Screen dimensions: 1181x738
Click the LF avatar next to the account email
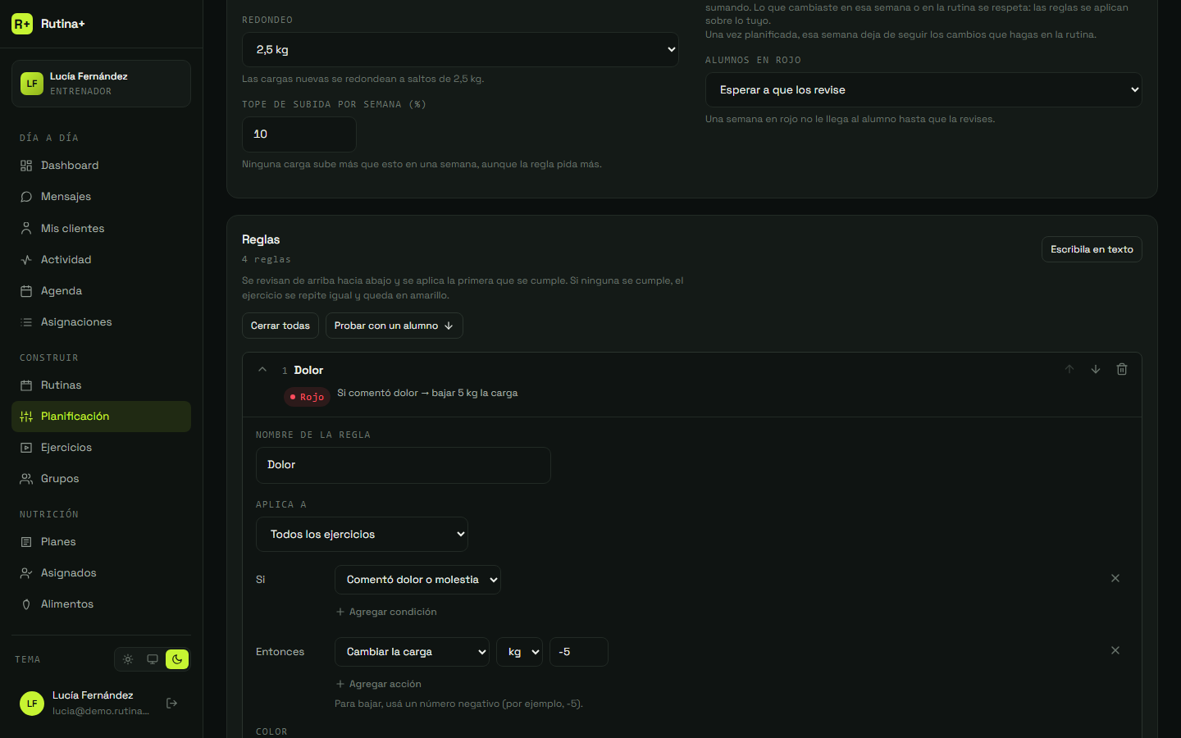click(x=32, y=704)
